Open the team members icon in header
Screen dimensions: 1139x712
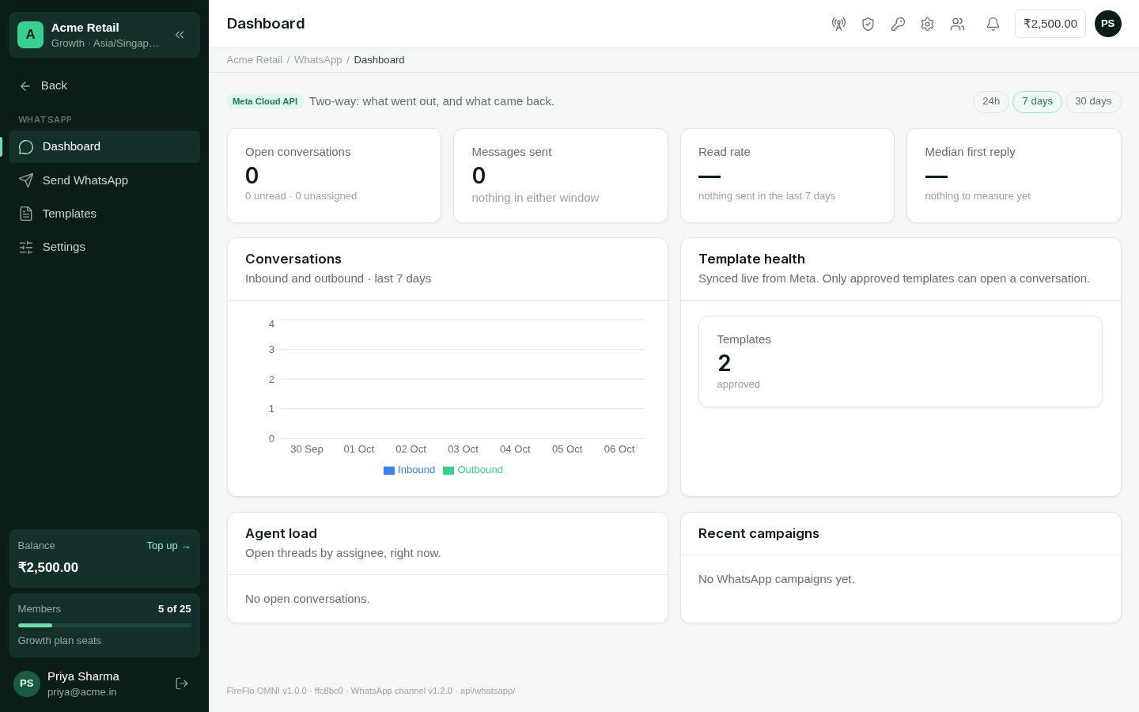click(x=957, y=24)
